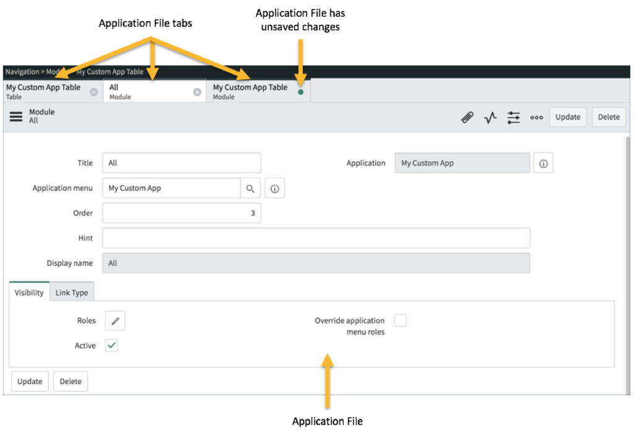Screen dimensions: 634x430
Task: Enable Override application menu roles
Action: pos(401,320)
